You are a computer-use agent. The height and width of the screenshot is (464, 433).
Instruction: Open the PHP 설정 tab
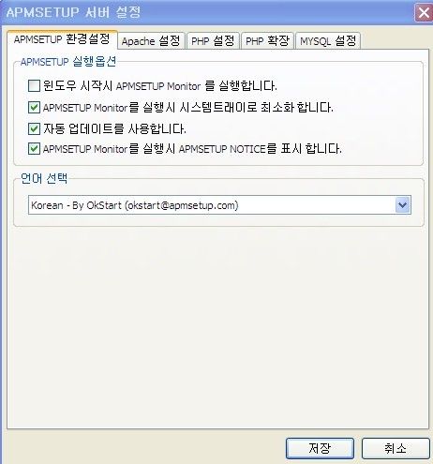point(213,41)
